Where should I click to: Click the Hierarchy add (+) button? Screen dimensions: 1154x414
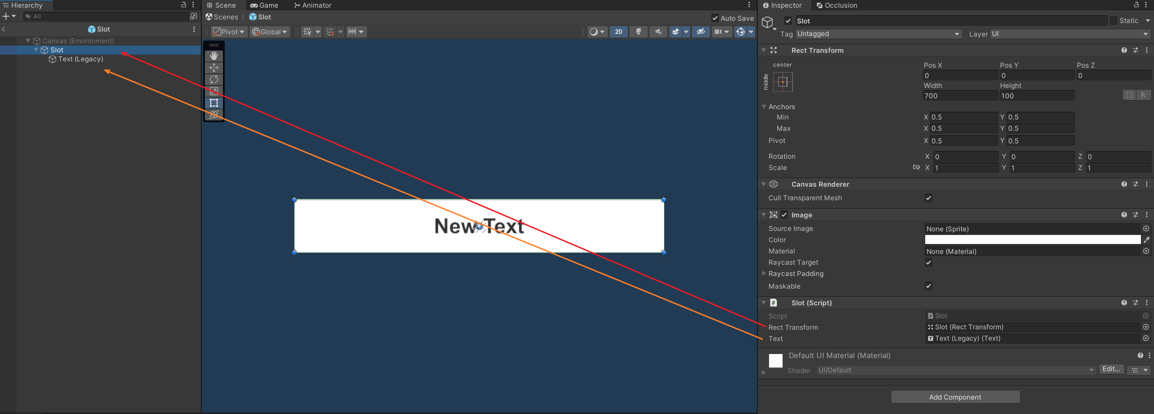pyautogui.click(x=6, y=16)
